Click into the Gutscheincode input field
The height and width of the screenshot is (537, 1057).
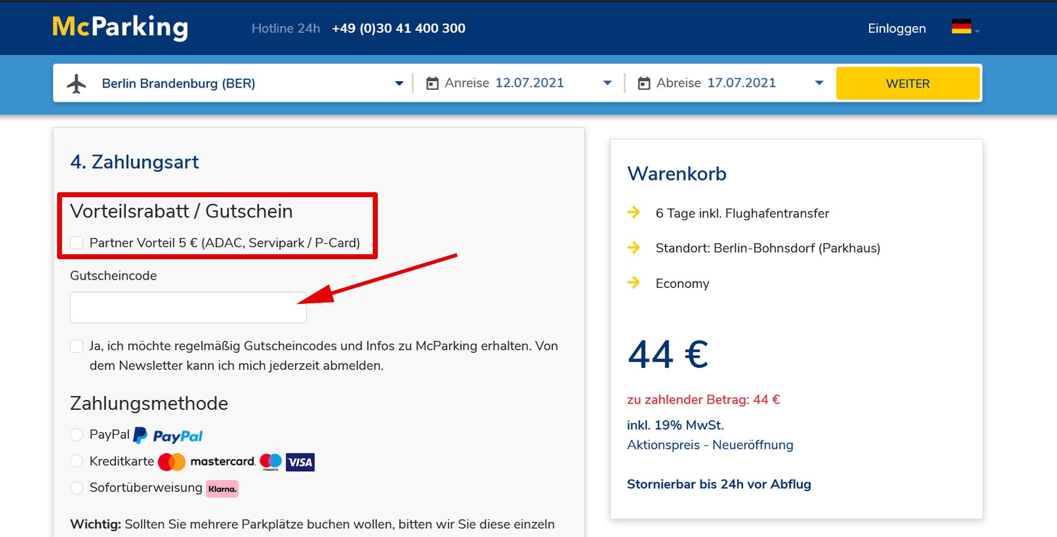point(189,308)
